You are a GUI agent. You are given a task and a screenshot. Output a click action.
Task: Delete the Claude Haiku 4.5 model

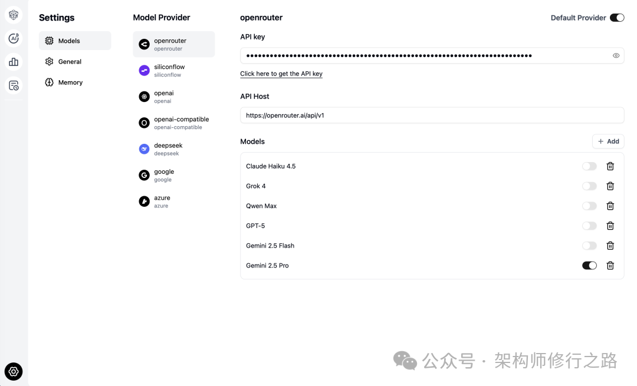pyautogui.click(x=610, y=166)
